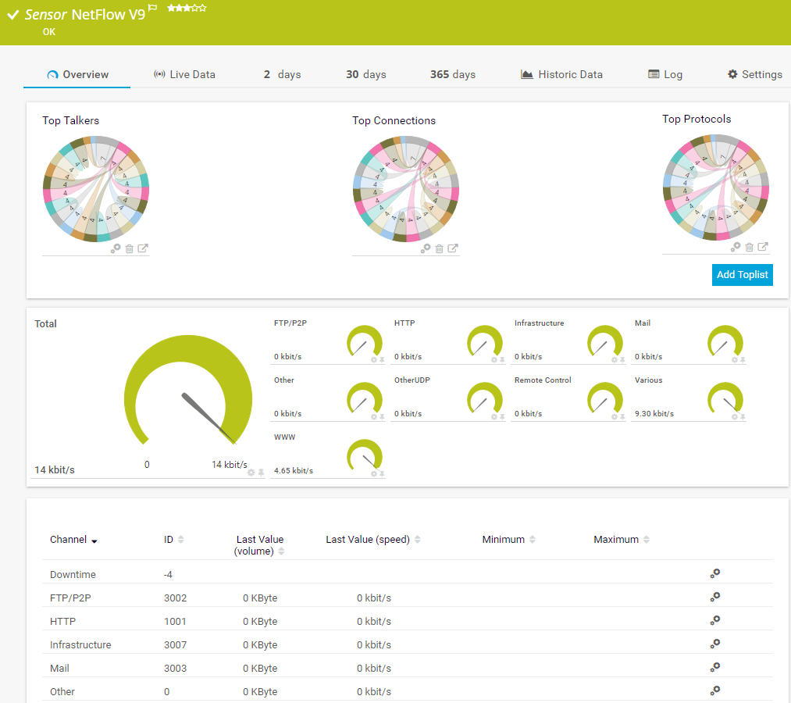Set sensor priority to five stars
791x703 pixels.
pos(201,9)
